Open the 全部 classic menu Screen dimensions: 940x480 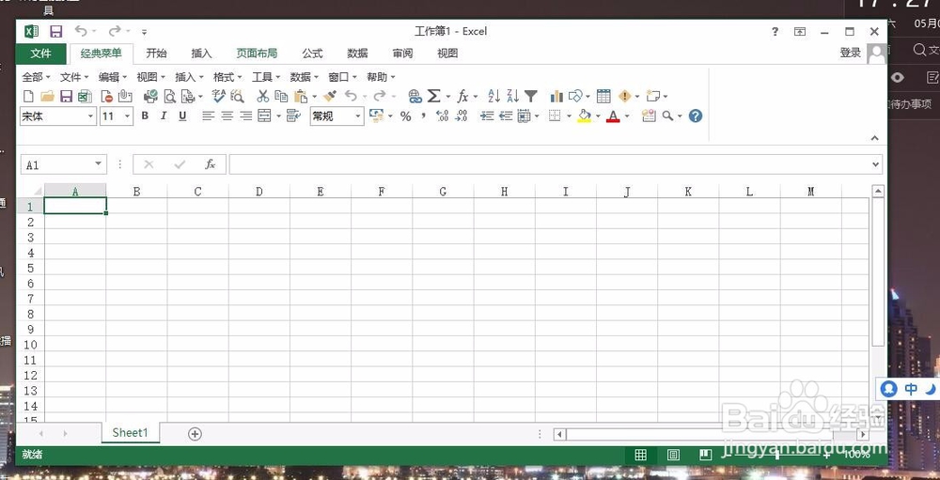[x=36, y=77]
